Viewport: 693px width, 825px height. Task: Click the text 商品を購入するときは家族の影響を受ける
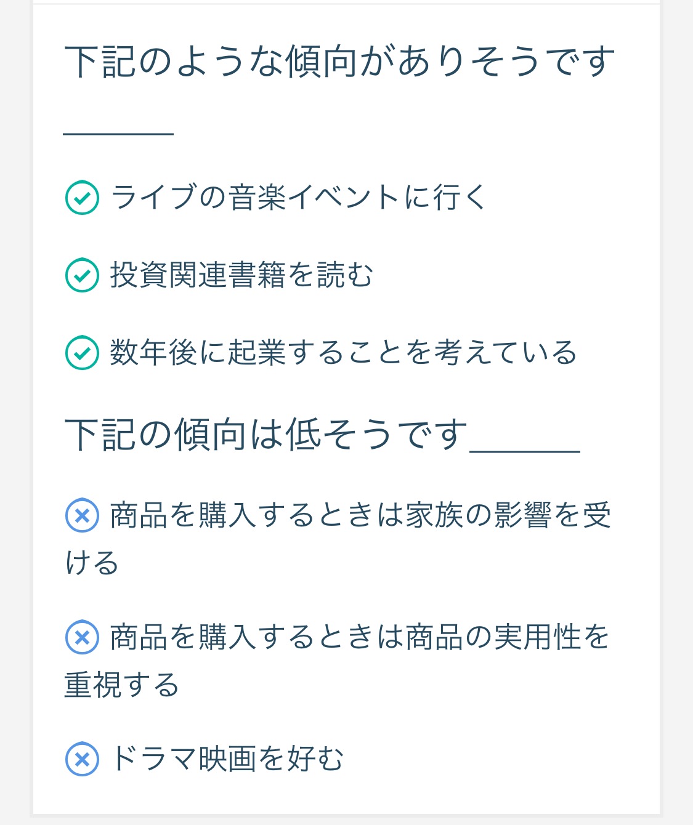[x=338, y=539]
